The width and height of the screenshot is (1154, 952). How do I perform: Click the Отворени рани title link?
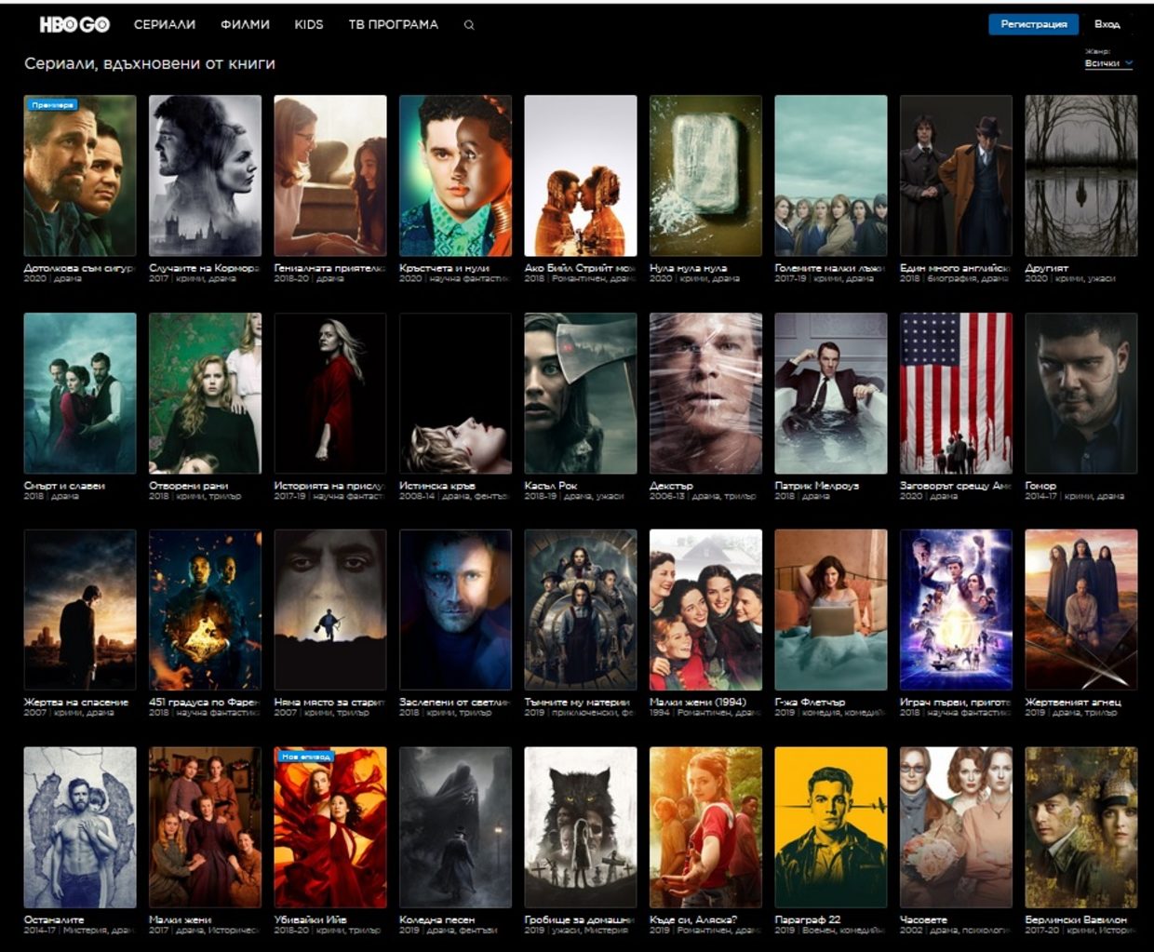coord(189,486)
